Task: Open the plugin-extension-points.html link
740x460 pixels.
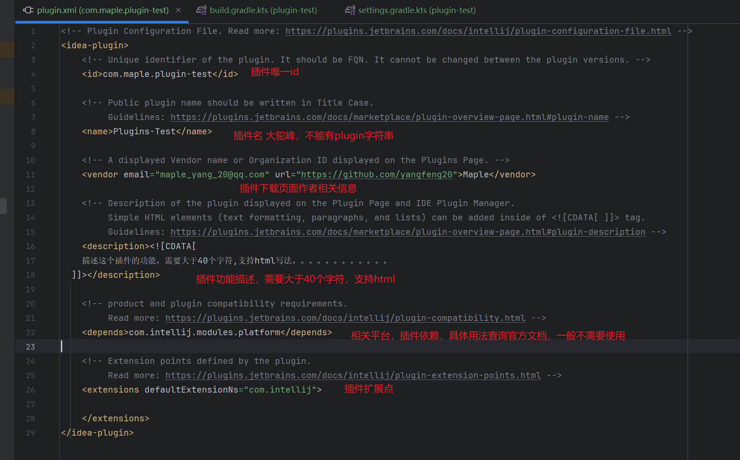Action: click(353, 375)
